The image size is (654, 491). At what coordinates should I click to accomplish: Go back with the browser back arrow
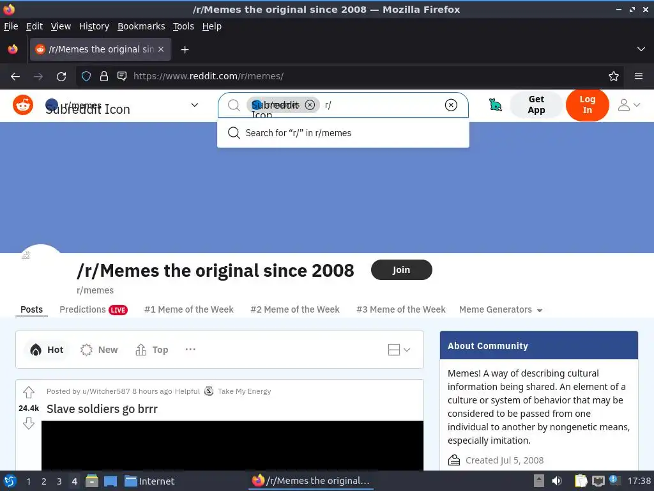tap(15, 77)
